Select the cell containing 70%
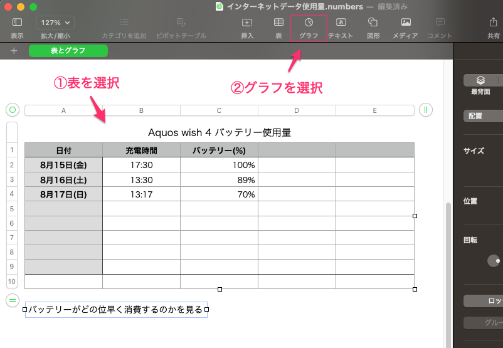The width and height of the screenshot is (503, 348). [x=219, y=194]
